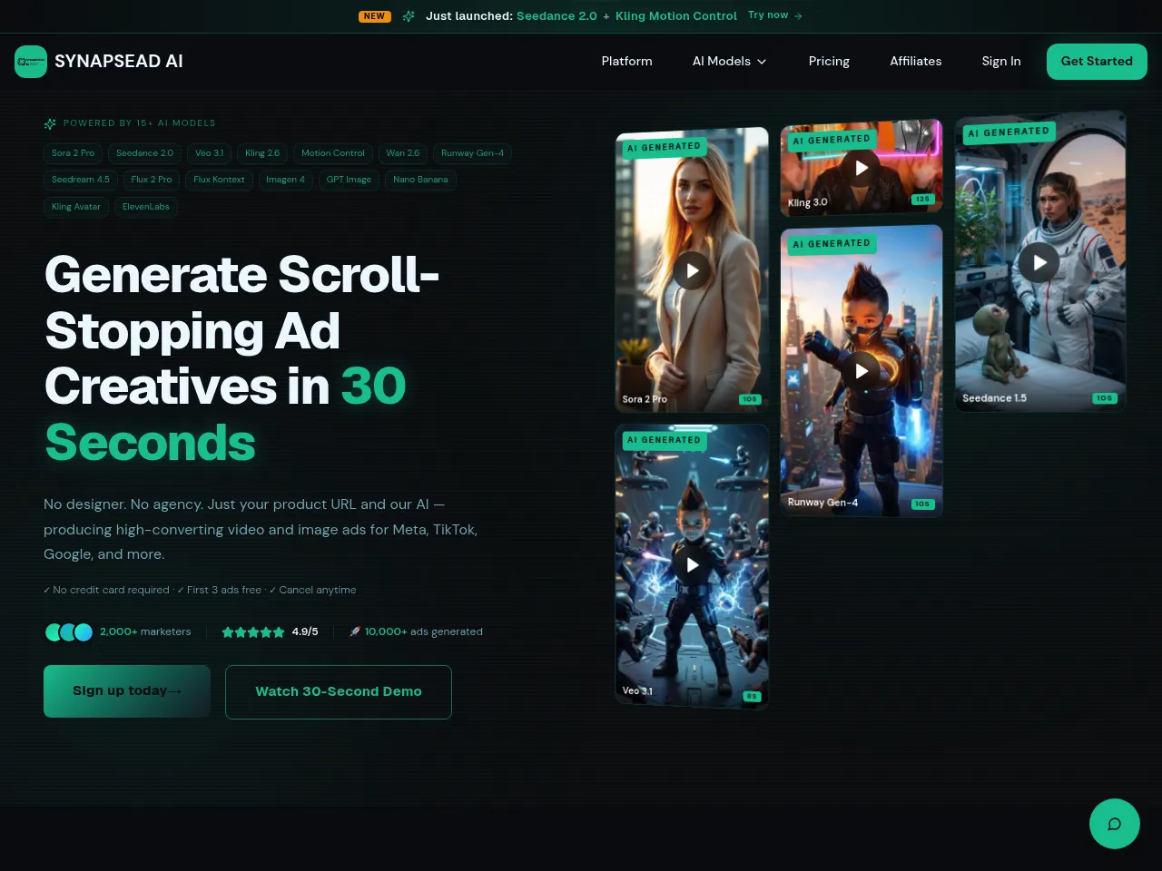Select the GPT Image model chip

349,180
